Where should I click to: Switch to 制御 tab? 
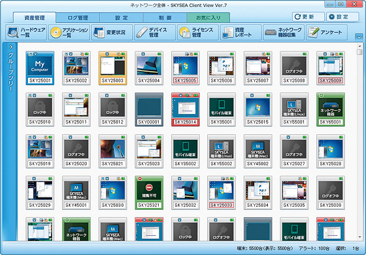click(165, 18)
